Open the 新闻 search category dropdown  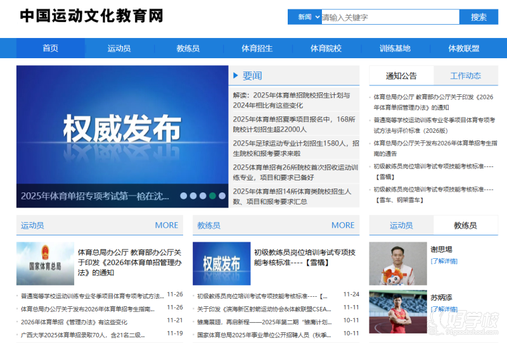[304, 17]
